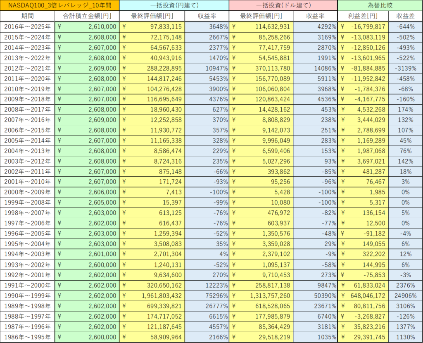The image size is (423, 343).
Task: Click the 期間 column header
Action: pos(27,16)
